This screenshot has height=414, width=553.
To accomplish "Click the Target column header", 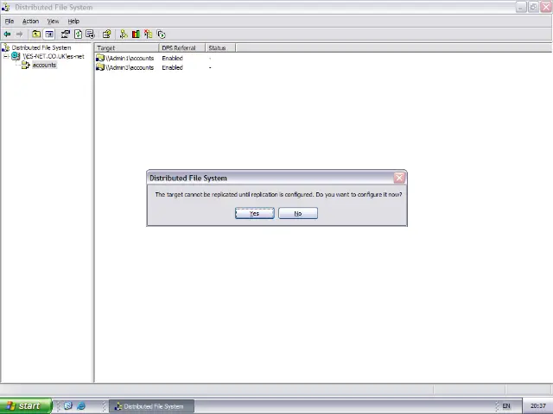I will (127, 48).
